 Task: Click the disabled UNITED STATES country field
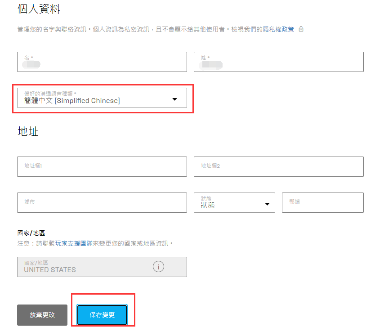[x=102, y=267]
